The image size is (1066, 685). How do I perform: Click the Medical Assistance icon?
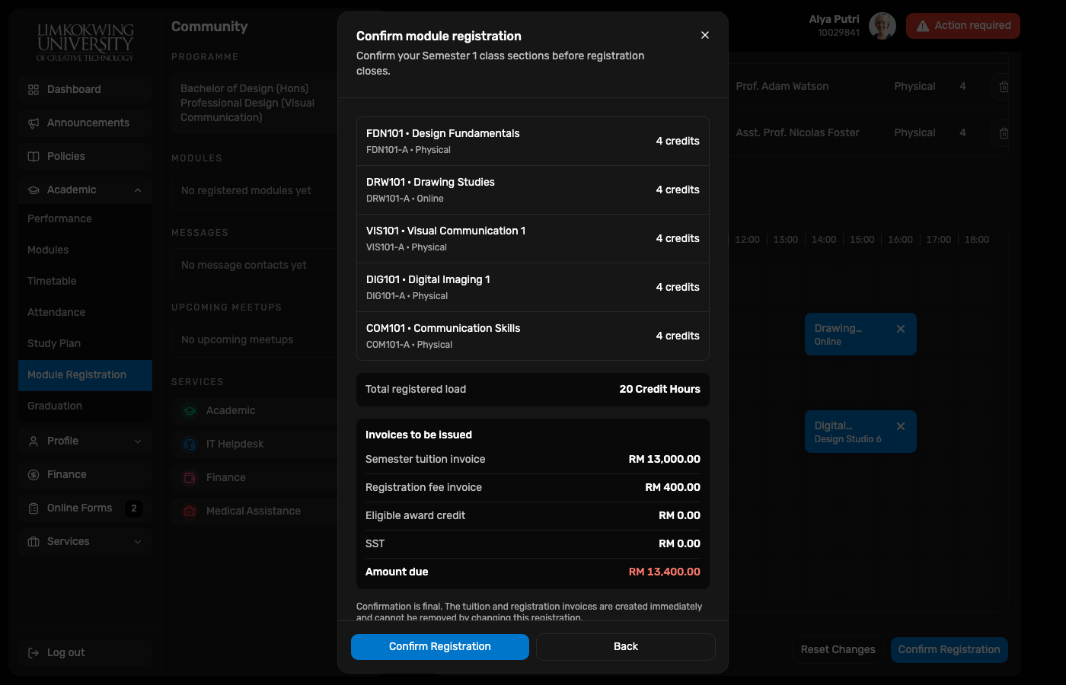click(190, 511)
